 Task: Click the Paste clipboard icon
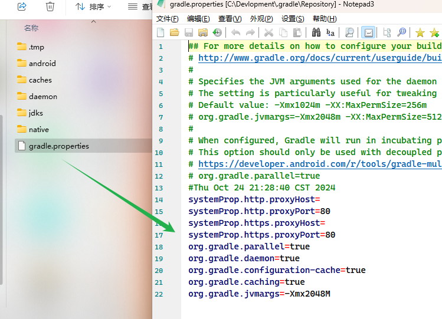(297, 32)
